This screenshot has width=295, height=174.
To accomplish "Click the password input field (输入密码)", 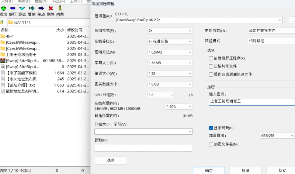I will coord(251,101).
